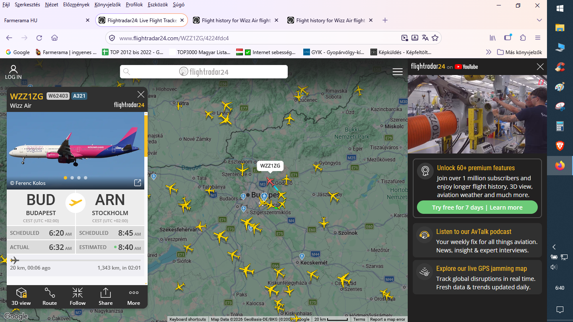The width and height of the screenshot is (573, 322).
Task: Open the Firefox application menu
Action: [538, 38]
